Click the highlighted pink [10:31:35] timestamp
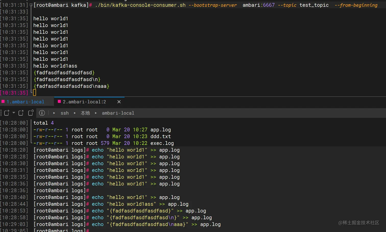386x232 pixels. (14, 93)
